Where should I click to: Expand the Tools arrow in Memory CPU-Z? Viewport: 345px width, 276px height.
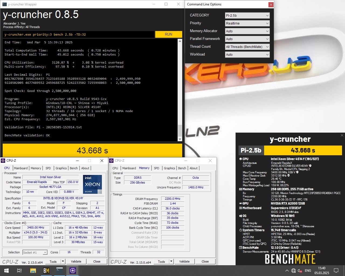pyautogui.click(x=171, y=261)
